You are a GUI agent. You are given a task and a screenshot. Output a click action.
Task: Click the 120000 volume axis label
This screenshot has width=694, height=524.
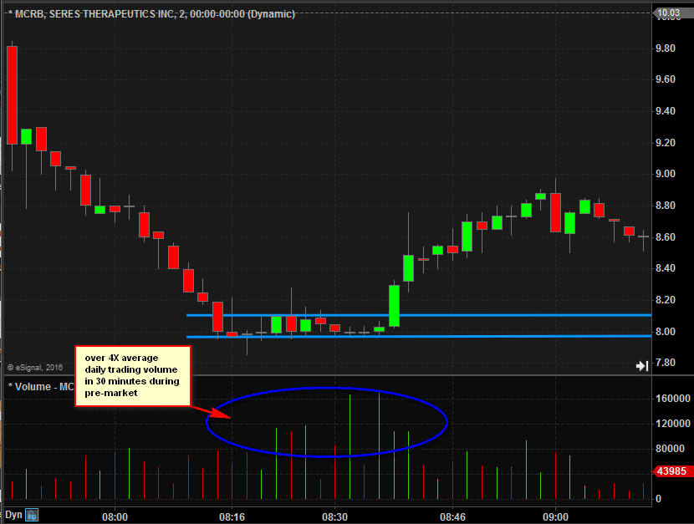point(673,424)
